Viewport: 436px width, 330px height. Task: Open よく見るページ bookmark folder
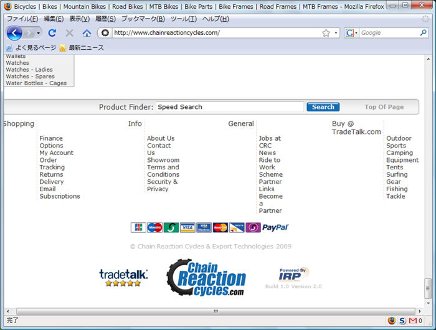click(31, 48)
